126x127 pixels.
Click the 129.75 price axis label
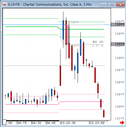pyautogui.click(x=119, y=21)
